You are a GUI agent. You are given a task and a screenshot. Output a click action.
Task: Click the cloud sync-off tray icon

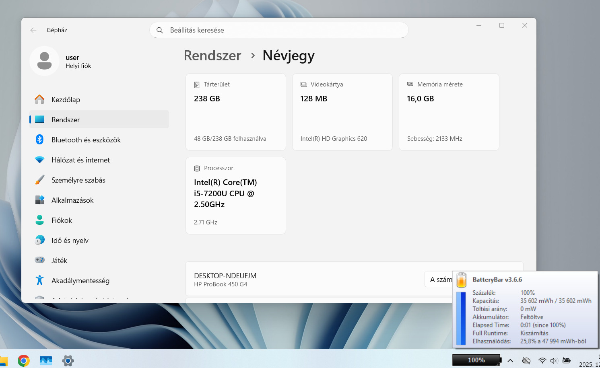526,360
